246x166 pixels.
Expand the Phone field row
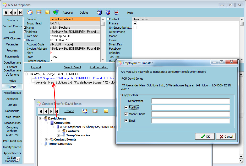pyautogui.click(x=25, y=40)
